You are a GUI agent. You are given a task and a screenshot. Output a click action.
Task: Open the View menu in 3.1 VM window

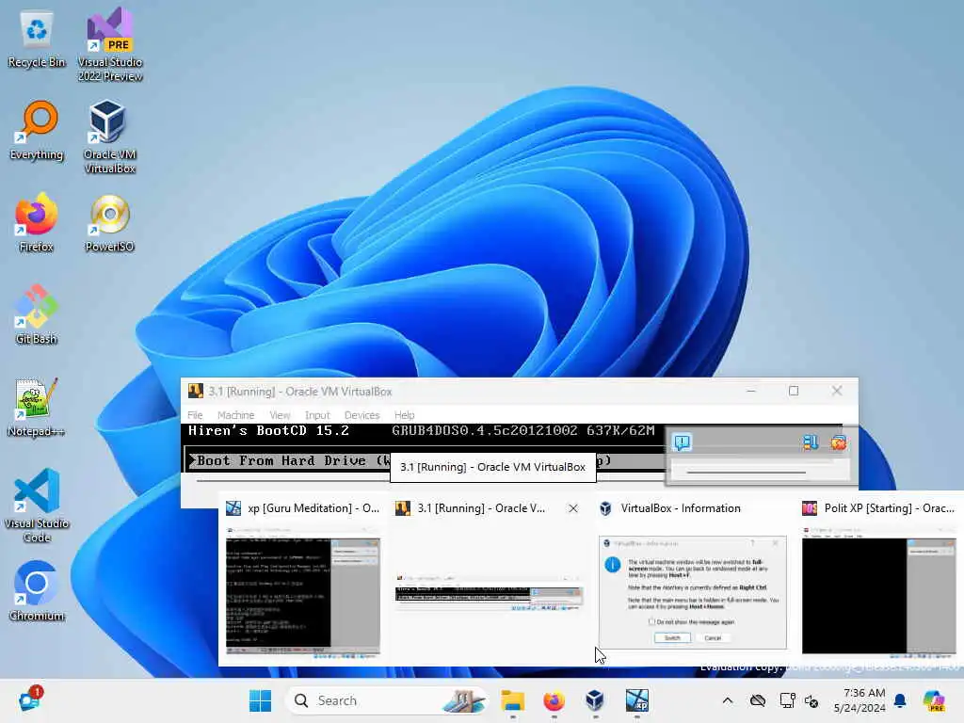(280, 415)
